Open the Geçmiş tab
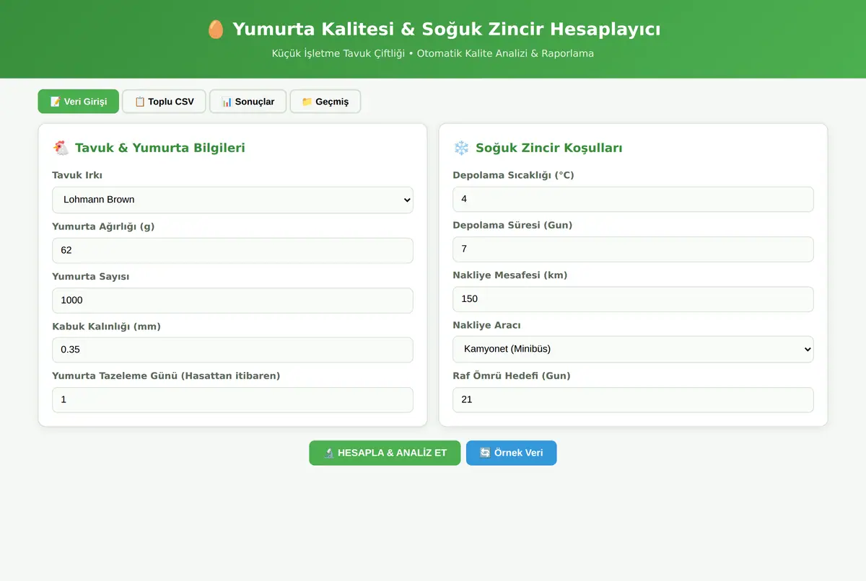Screen dimensions: 866x581 point(325,102)
